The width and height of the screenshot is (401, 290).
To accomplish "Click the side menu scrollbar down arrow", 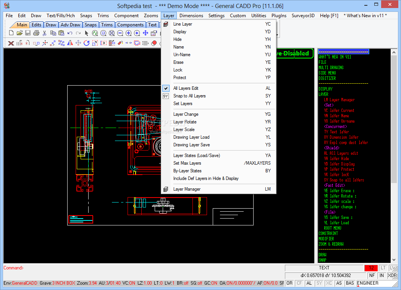I will [394, 260].
